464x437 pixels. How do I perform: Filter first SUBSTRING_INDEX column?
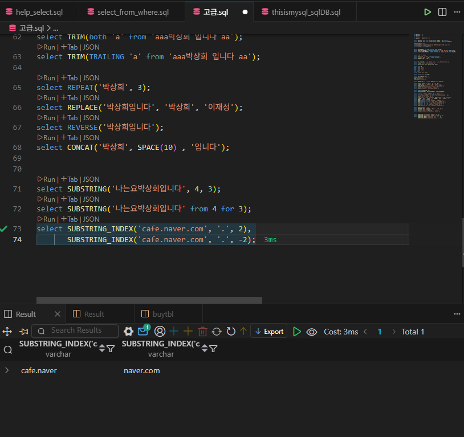(x=111, y=349)
